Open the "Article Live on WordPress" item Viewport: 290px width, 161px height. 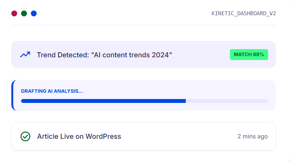pos(79,136)
